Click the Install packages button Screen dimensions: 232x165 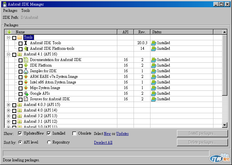coord(203,133)
